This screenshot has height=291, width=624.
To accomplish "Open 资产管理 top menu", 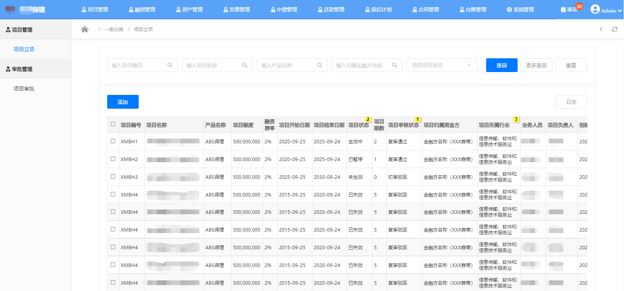I will tap(189, 9).
